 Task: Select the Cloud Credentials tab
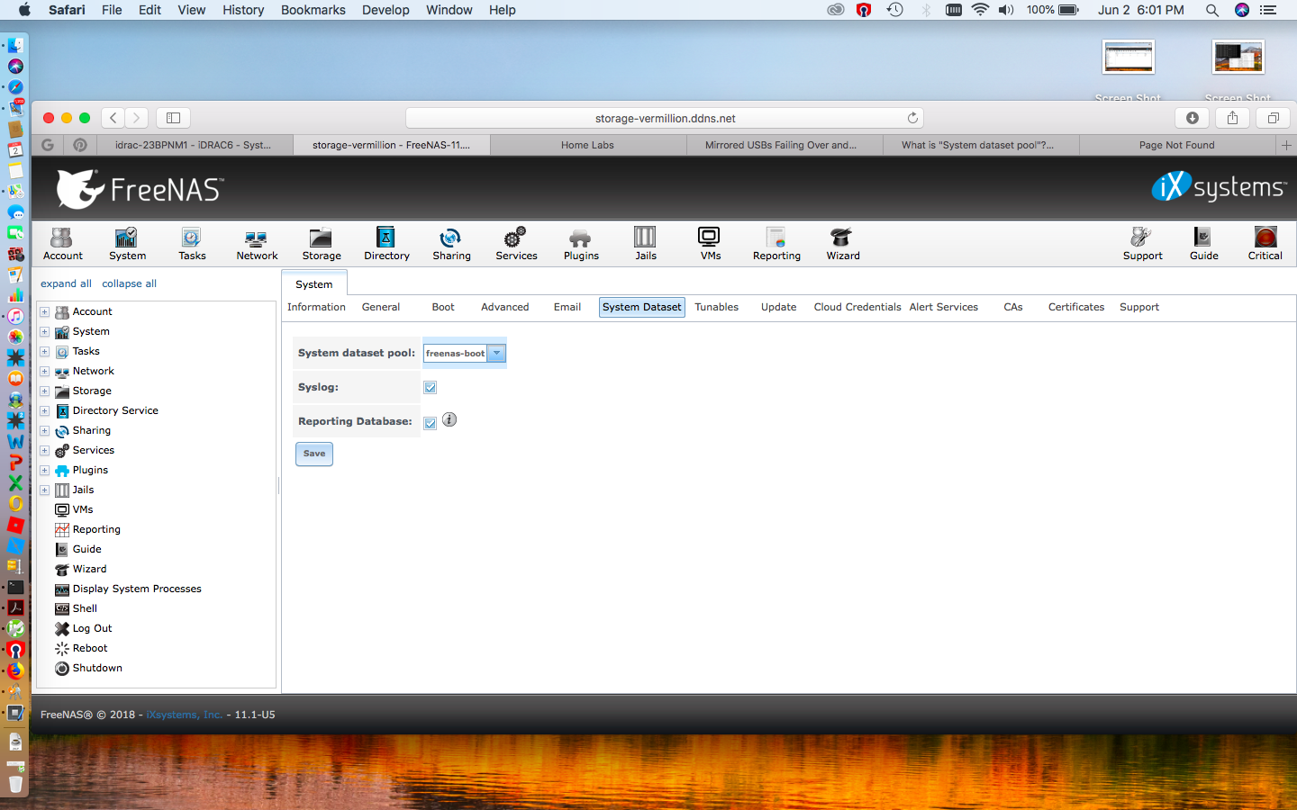pyautogui.click(x=857, y=307)
